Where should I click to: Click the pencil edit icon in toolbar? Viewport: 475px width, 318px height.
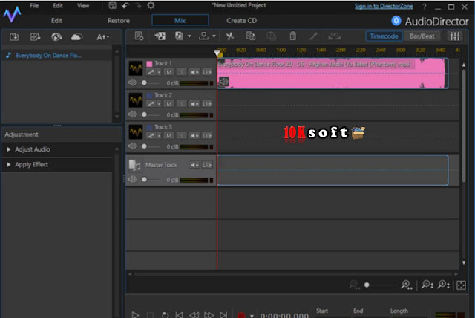tap(313, 36)
